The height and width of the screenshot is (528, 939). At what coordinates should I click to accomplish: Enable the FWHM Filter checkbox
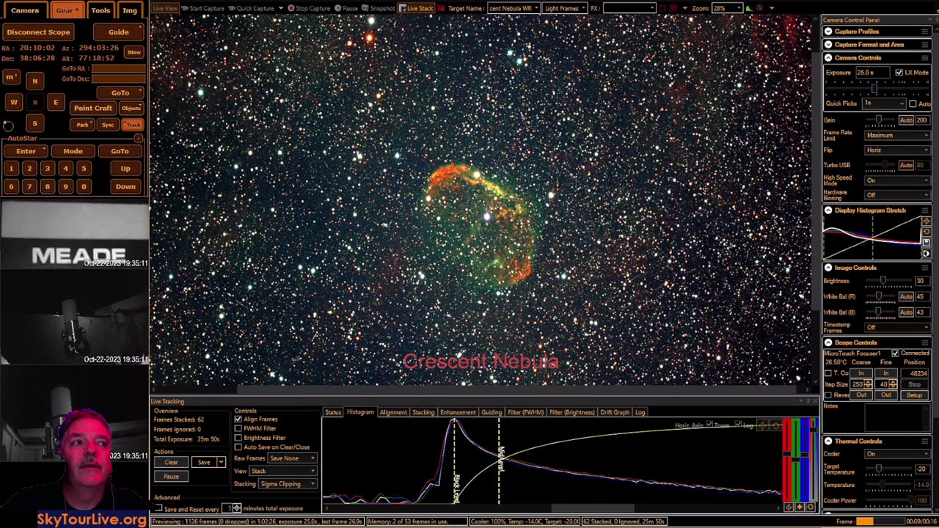(x=238, y=428)
